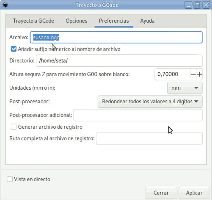212x200 pixels.
Task: Click the Inkscape icon in title bar
Action: (5, 5)
